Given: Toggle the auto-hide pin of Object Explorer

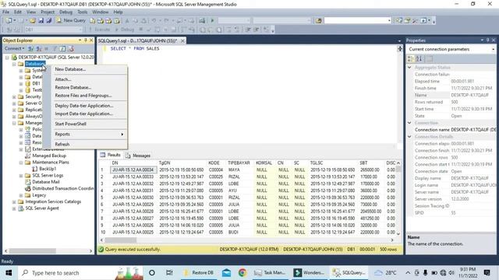Looking at the screenshot, I should (x=85, y=40).
